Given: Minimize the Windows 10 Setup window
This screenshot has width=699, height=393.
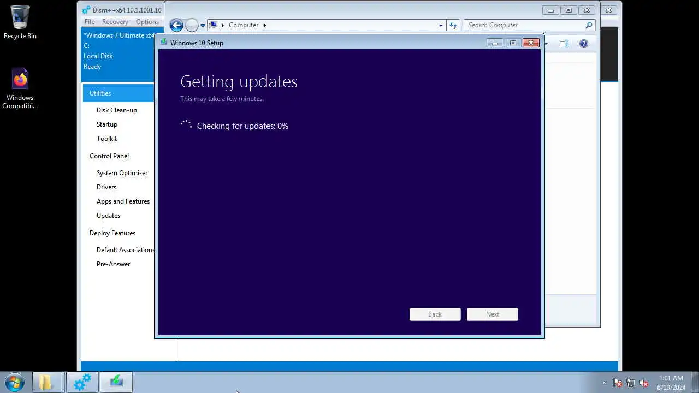Looking at the screenshot, I should [x=495, y=43].
